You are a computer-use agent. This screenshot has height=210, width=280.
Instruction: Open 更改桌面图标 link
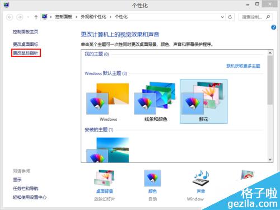tap(25, 44)
